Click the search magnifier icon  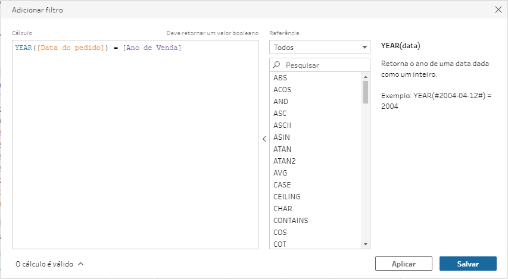coord(276,65)
